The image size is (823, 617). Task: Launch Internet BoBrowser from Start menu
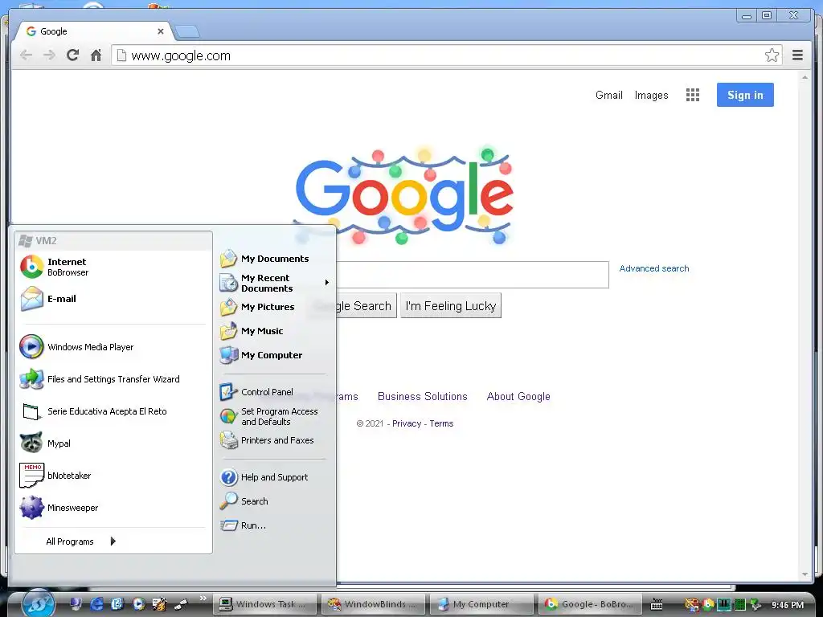(113, 267)
